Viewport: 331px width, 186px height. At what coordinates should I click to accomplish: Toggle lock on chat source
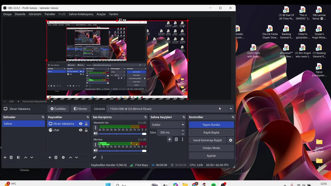(x=86, y=130)
